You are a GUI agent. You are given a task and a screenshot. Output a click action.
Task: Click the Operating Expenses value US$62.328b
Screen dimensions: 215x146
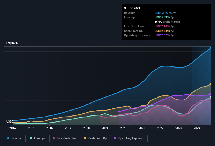pyautogui.click(x=162, y=35)
